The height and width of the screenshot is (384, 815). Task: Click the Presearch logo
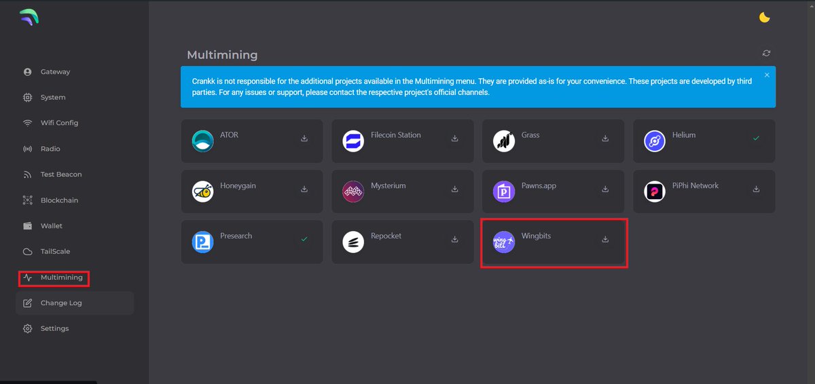click(x=202, y=242)
